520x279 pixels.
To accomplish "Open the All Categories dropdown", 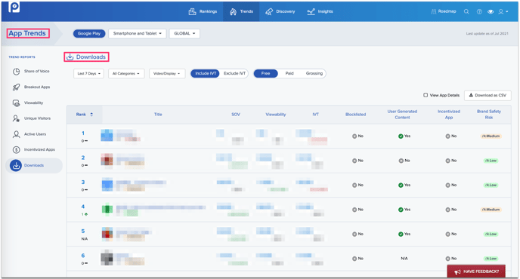I will [x=126, y=73].
